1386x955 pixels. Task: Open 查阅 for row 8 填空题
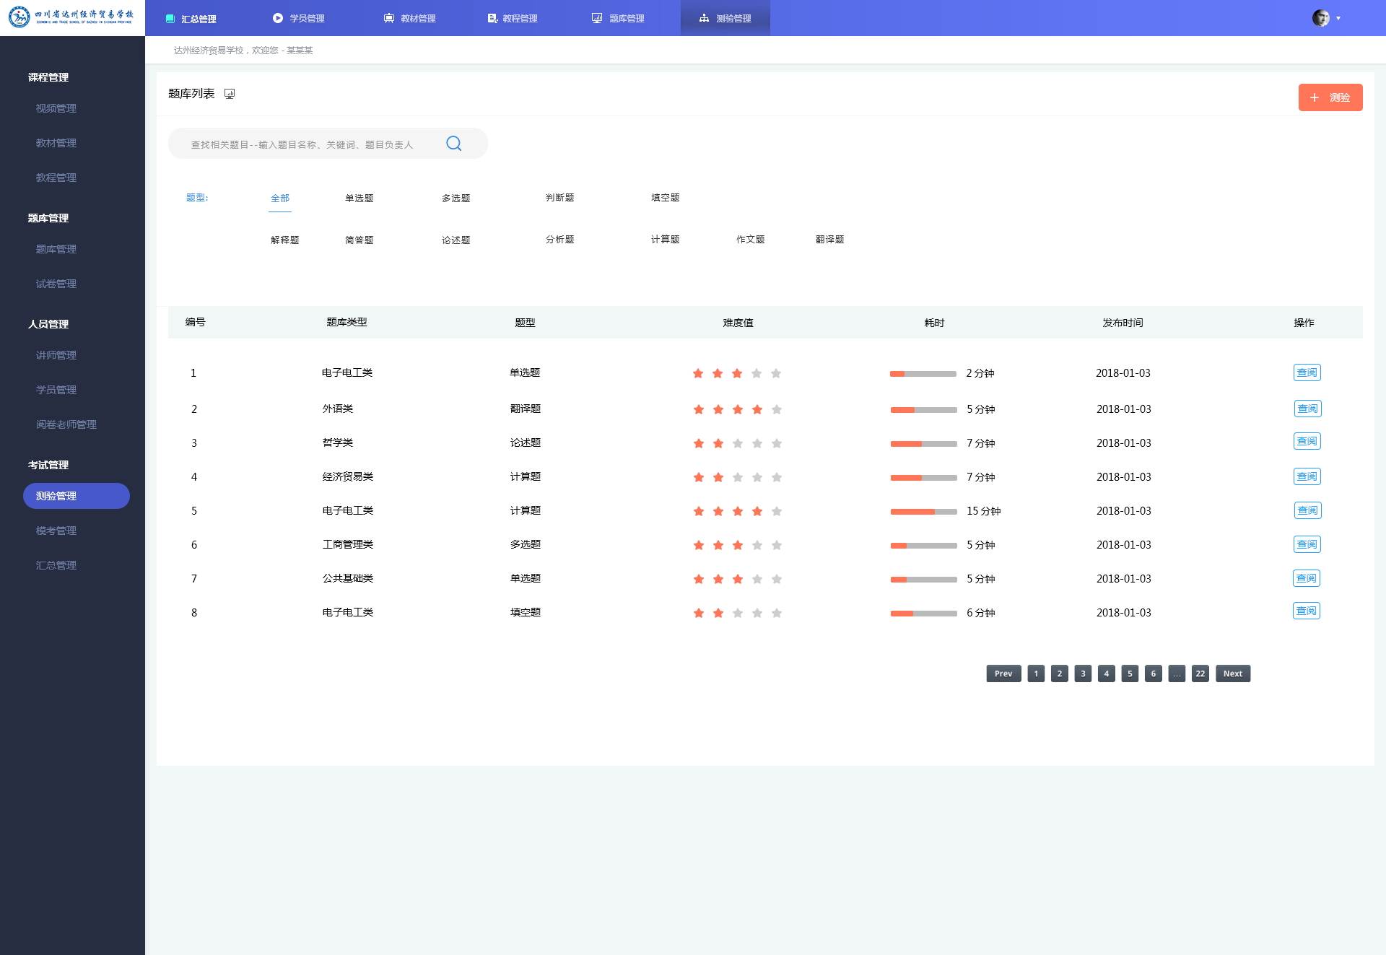[x=1307, y=611]
